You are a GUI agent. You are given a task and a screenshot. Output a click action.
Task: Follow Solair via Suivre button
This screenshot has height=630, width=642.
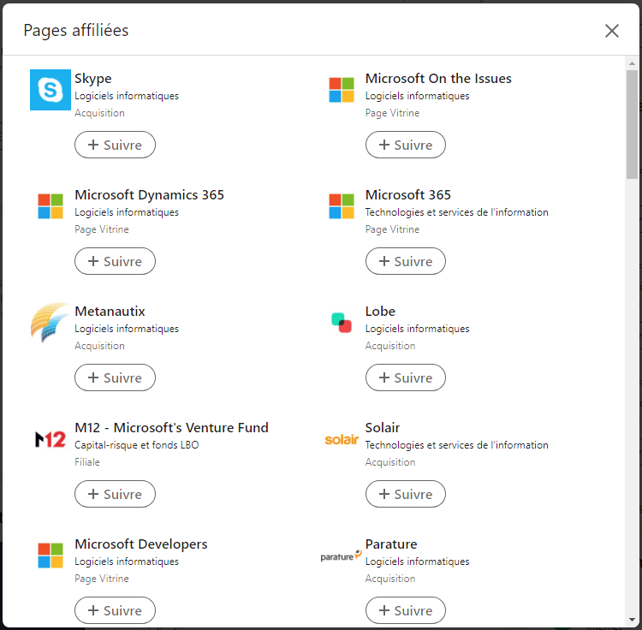[x=406, y=494]
